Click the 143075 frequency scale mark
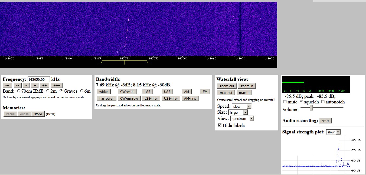Viewport: 366px width, 175px height. tap(269, 58)
